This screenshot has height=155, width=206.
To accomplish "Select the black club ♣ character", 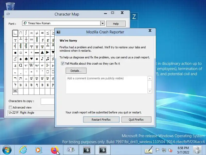I will [26, 59].
